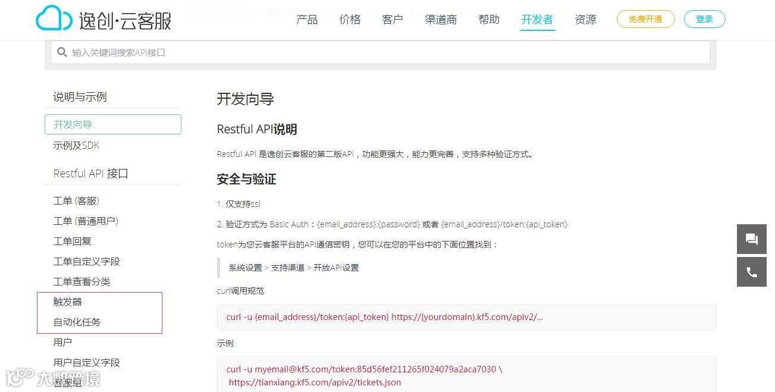Click the myemail@kf5.com curl example line

[x=364, y=369]
